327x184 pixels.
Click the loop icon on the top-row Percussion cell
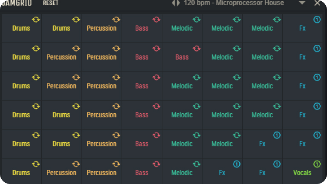[x=116, y=20]
